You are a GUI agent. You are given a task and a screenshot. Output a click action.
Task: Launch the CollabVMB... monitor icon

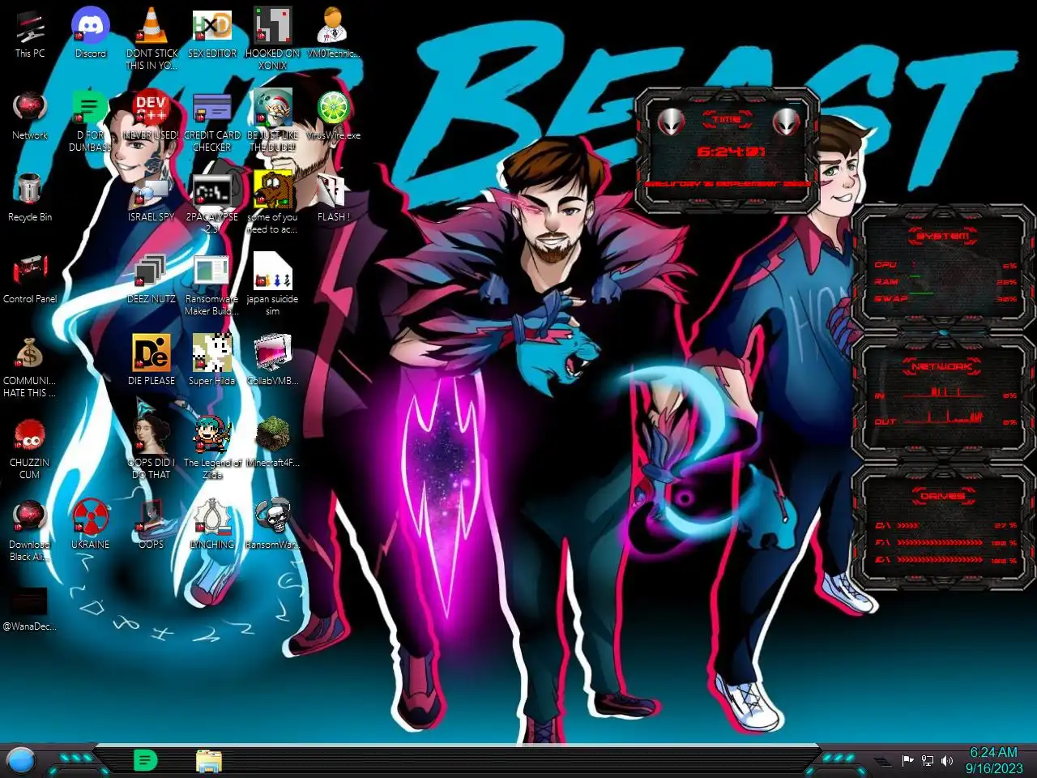tap(273, 361)
